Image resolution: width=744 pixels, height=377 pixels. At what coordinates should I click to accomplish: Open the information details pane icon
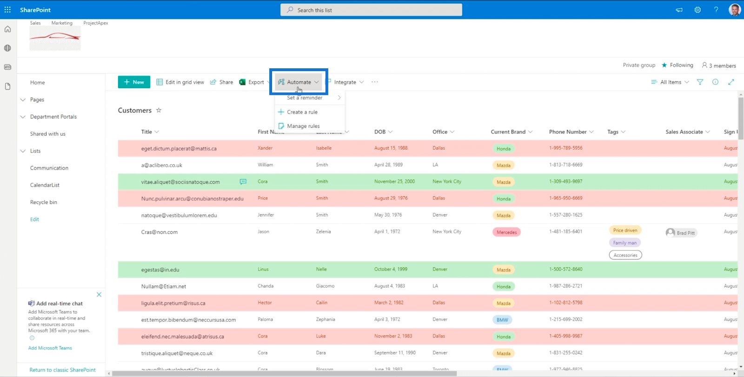(x=715, y=82)
